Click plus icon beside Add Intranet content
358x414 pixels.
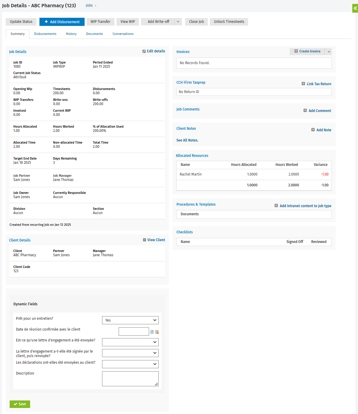tap(276, 206)
